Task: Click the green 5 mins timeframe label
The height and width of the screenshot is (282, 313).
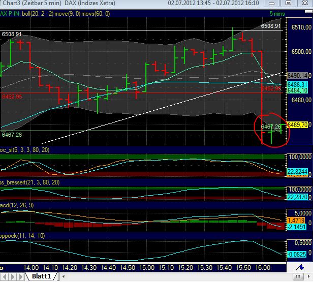Action: (x=277, y=14)
